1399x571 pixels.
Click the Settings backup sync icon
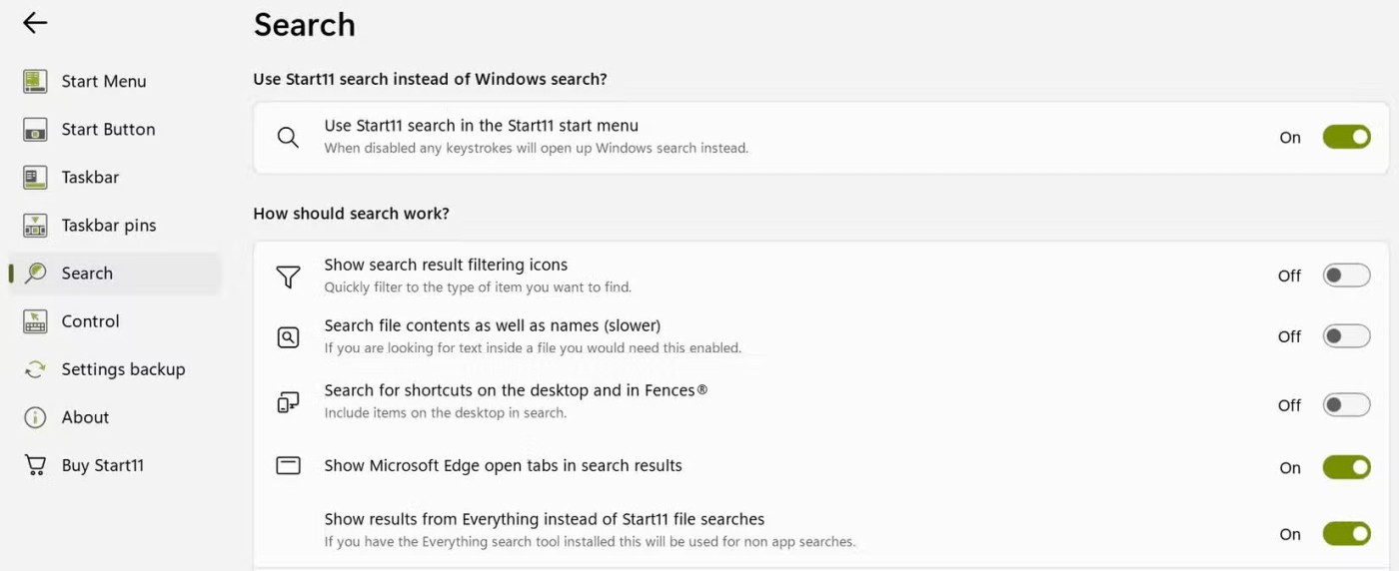click(x=35, y=369)
